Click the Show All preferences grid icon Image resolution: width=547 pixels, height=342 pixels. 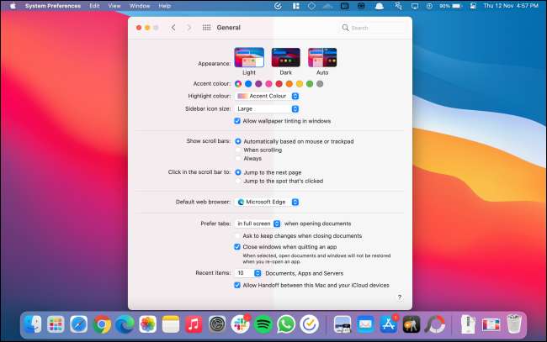tap(207, 28)
